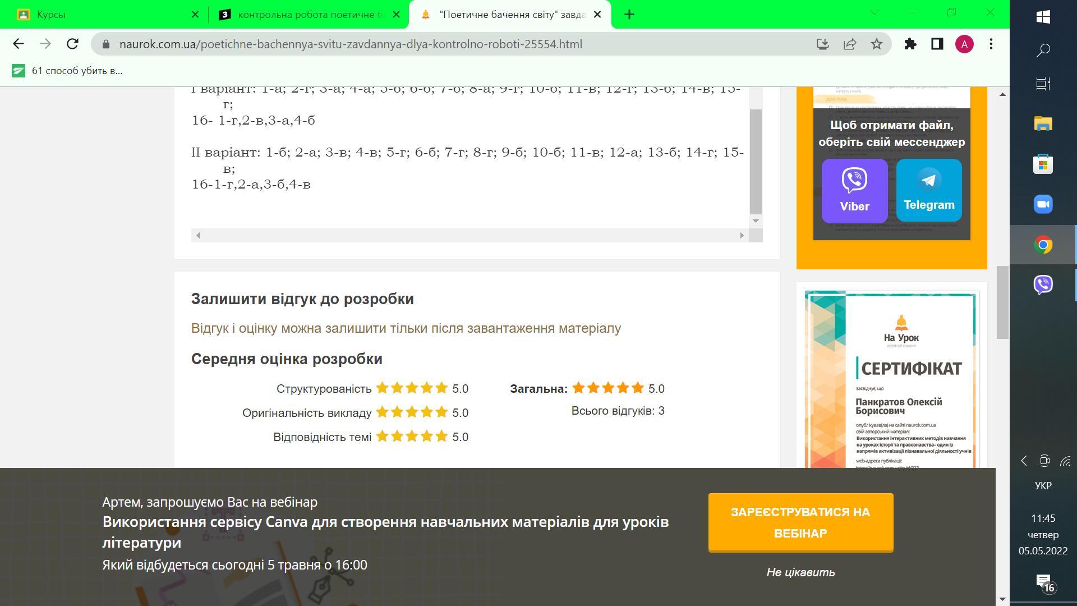Click ЗАРЕЄСТРУВАТИСЯ НА ВЕБІНАР button
1077x606 pixels.
pyautogui.click(x=800, y=522)
